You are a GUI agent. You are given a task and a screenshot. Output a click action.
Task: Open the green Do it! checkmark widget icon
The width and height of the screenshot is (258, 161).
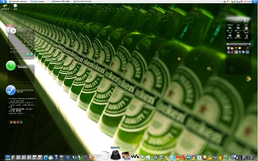[x=11, y=90]
